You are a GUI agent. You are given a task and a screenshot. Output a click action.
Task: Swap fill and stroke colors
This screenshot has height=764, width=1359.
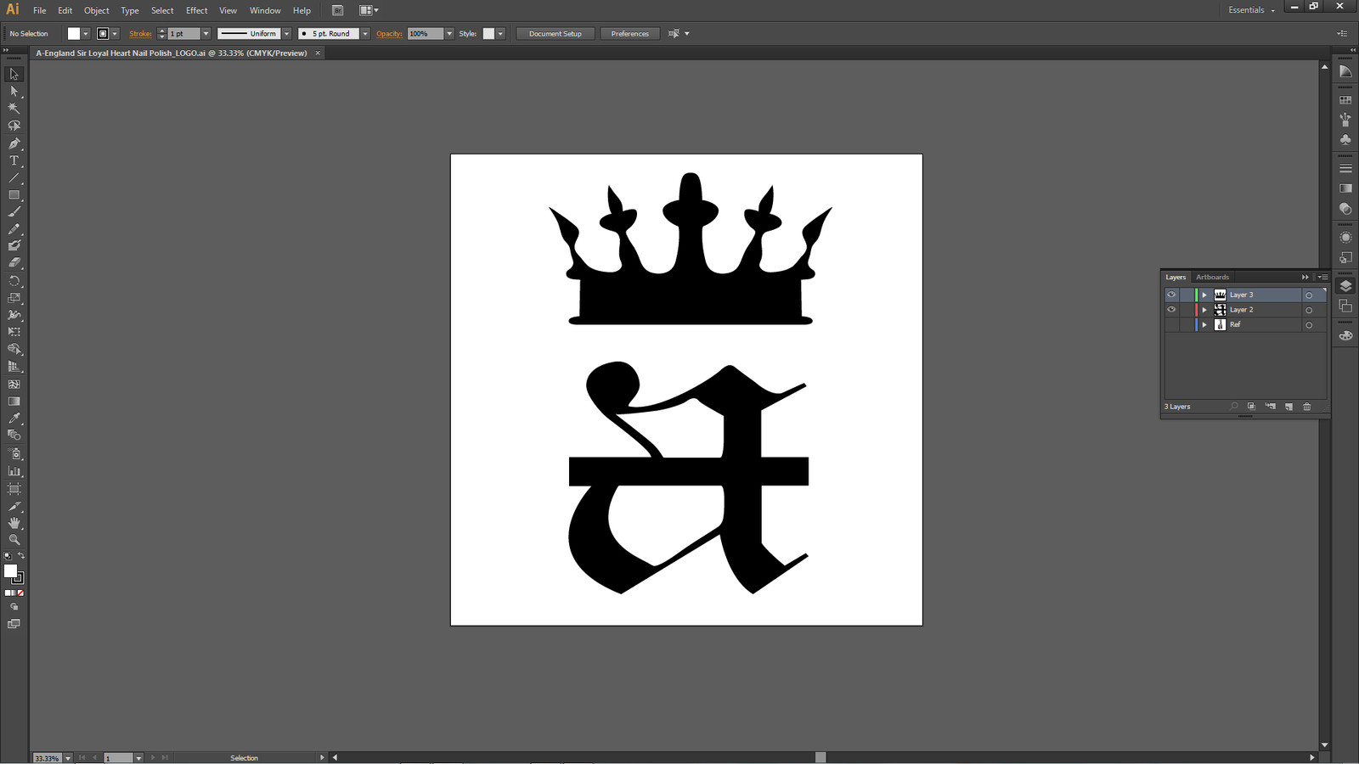point(21,556)
